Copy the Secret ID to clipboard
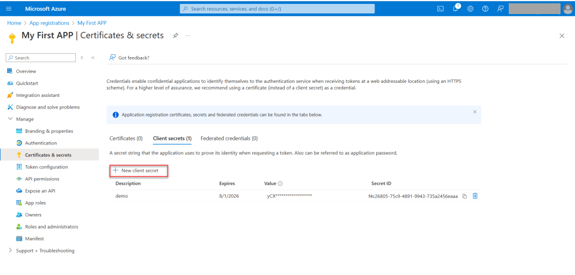 (464, 196)
